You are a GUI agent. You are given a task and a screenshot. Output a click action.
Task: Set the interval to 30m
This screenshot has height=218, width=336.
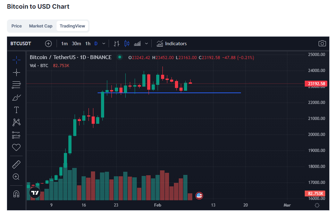(x=76, y=43)
